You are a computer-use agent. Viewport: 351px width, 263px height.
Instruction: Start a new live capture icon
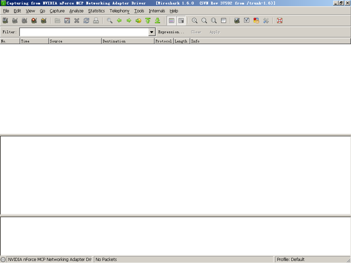pos(25,21)
